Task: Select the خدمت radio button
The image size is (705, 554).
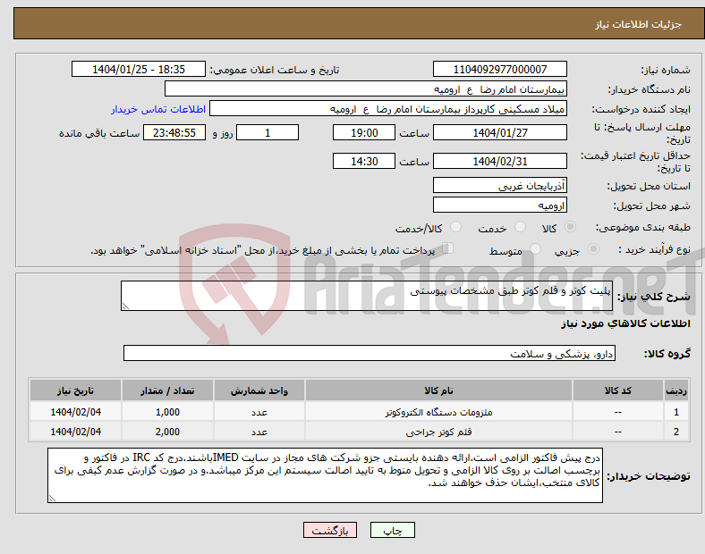Action: tap(520, 227)
